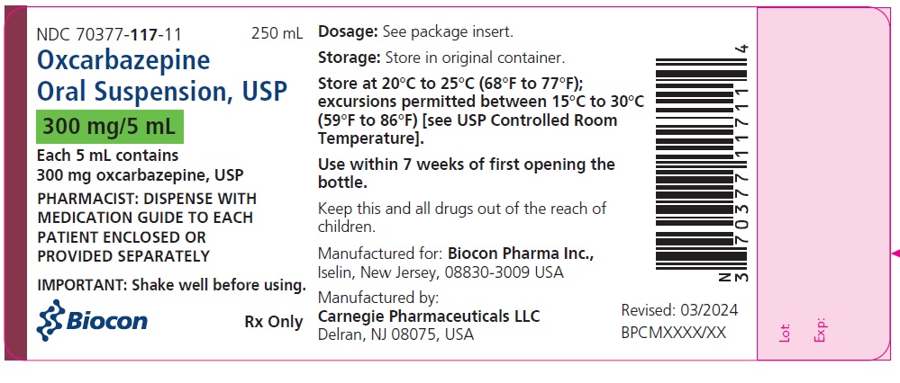The width and height of the screenshot is (900, 383).
Task: Click the Biocon molecule logo icon
Action: (51, 321)
